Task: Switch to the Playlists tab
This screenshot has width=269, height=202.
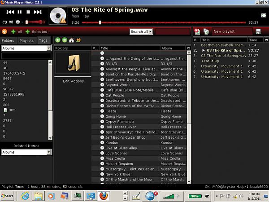Action: (x=26, y=41)
